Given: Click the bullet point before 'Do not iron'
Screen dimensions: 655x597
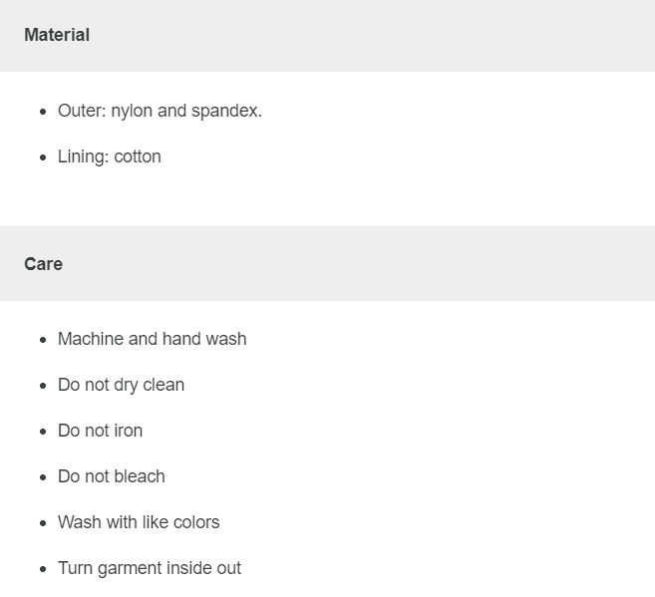Looking at the screenshot, I should 43,432.
